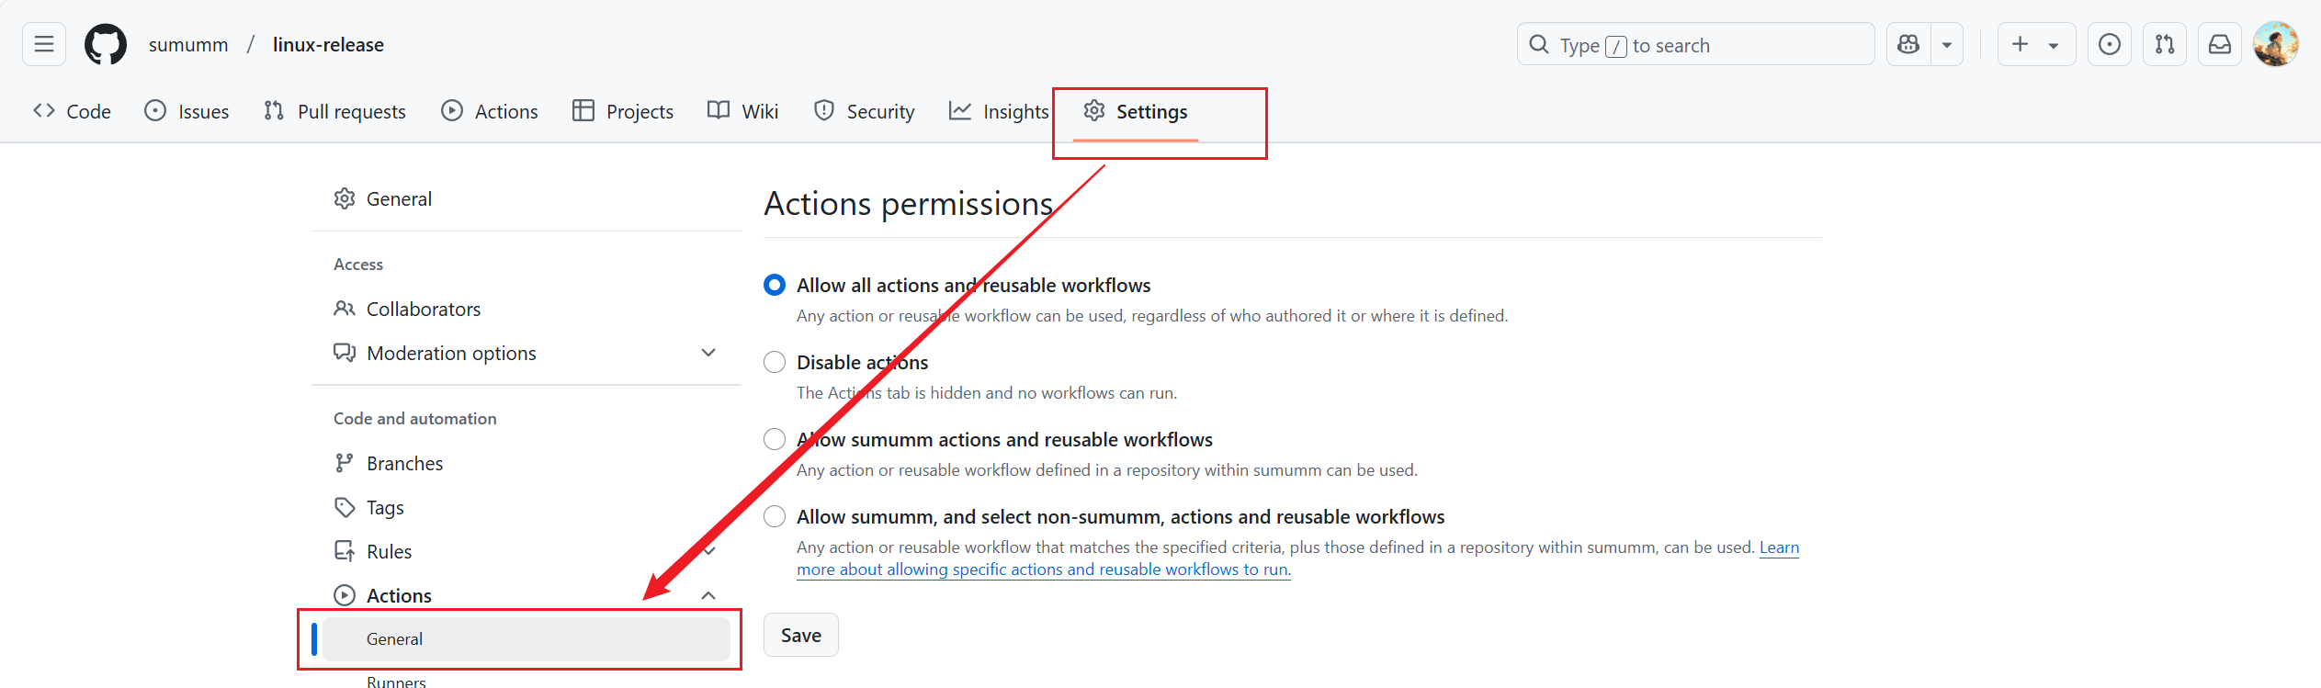Screen dimensions: 2321x688
Task: Open the hamburger navigation menu
Action: click(x=44, y=44)
